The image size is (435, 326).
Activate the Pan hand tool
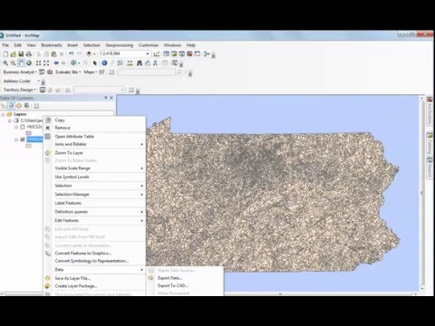[x=21, y=63]
